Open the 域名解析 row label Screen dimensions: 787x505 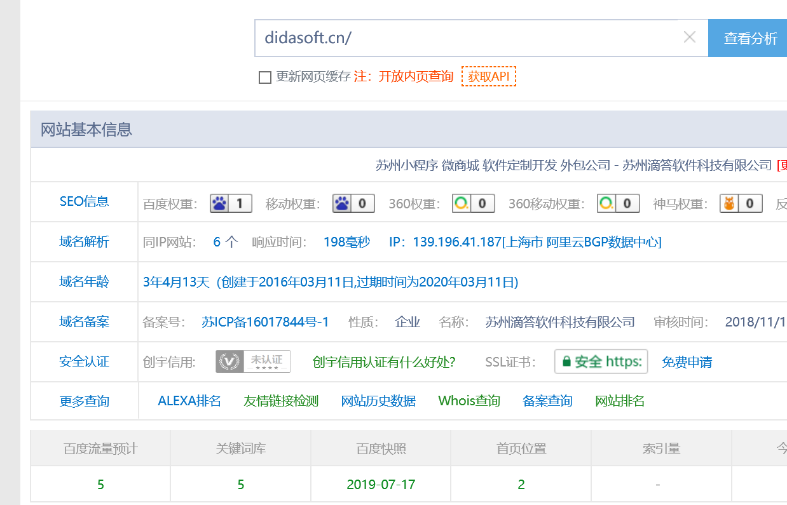pyautogui.click(x=84, y=241)
